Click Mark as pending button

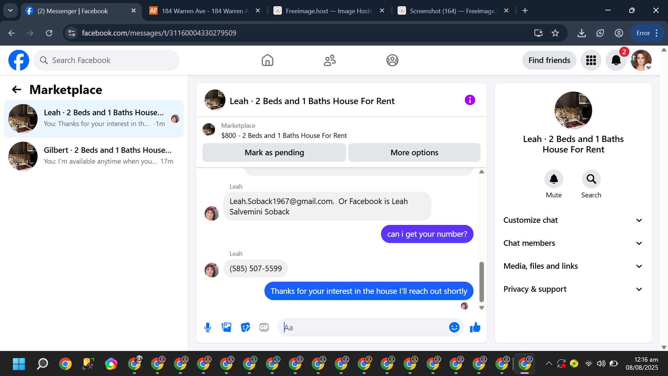tap(274, 152)
